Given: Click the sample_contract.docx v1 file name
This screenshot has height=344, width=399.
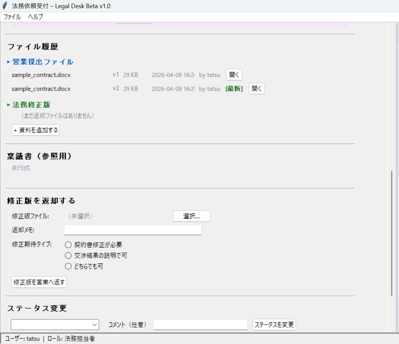Looking at the screenshot, I should (41, 75).
